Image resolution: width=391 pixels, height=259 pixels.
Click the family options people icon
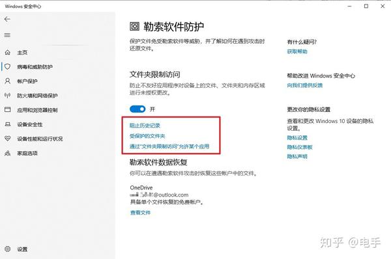coord(8,153)
